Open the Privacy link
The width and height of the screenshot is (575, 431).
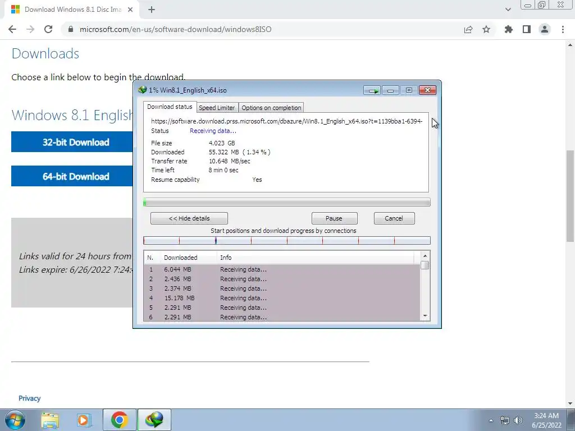(29, 398)
